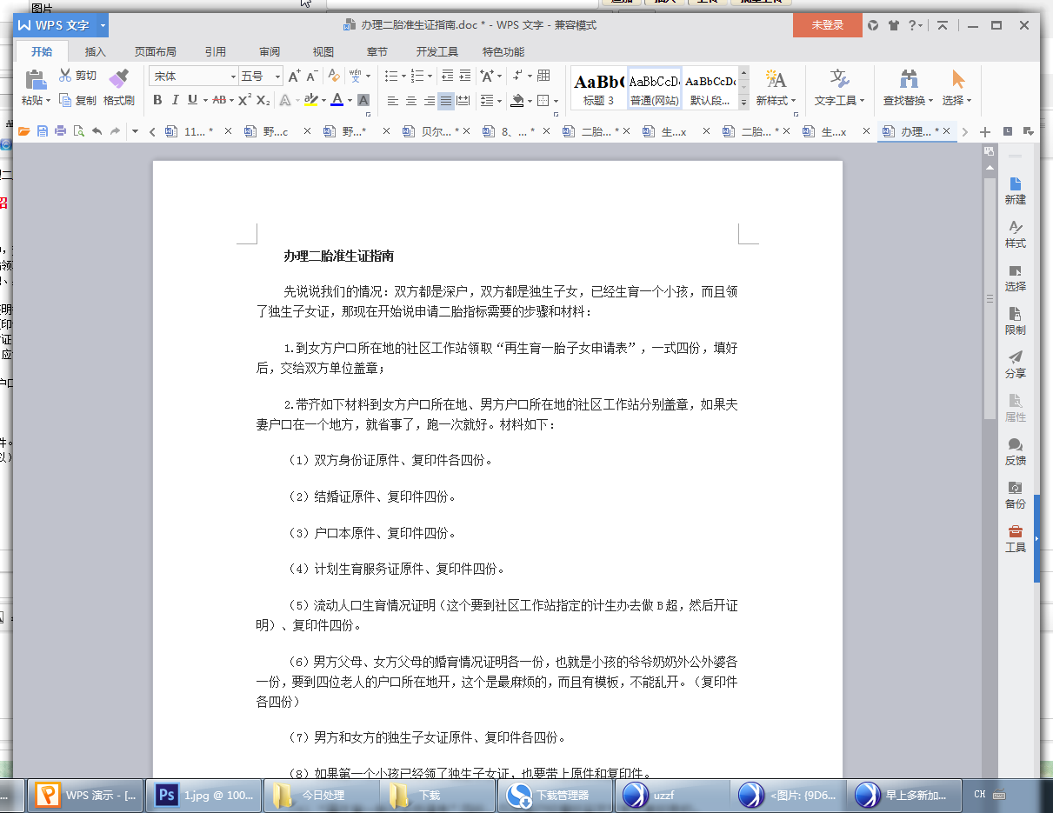Image resolution: width=1053 pixels, height=813 pixels.
Task: Click the save icon in quick access toolbar
Action: point(42,131)
